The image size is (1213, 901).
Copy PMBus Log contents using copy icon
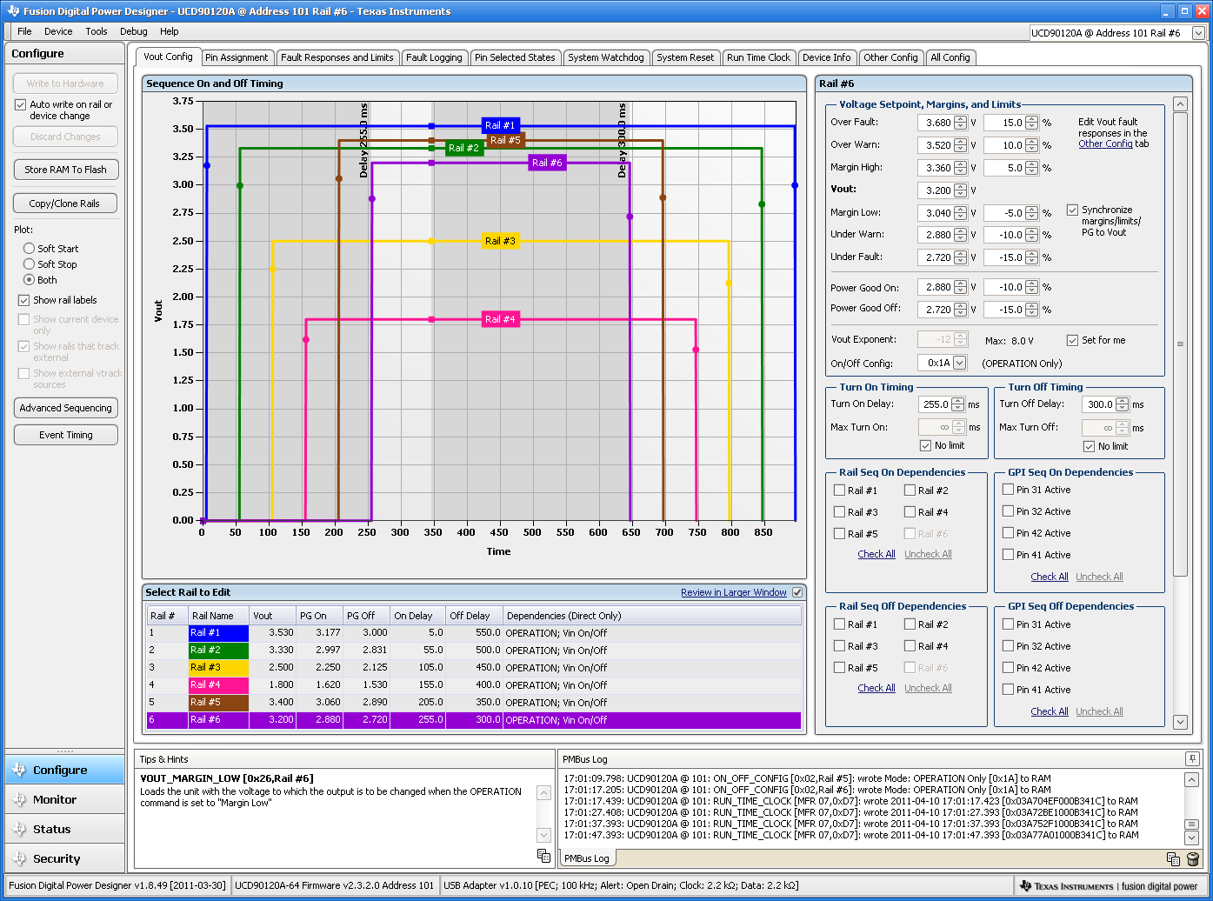click(1173, 859)
